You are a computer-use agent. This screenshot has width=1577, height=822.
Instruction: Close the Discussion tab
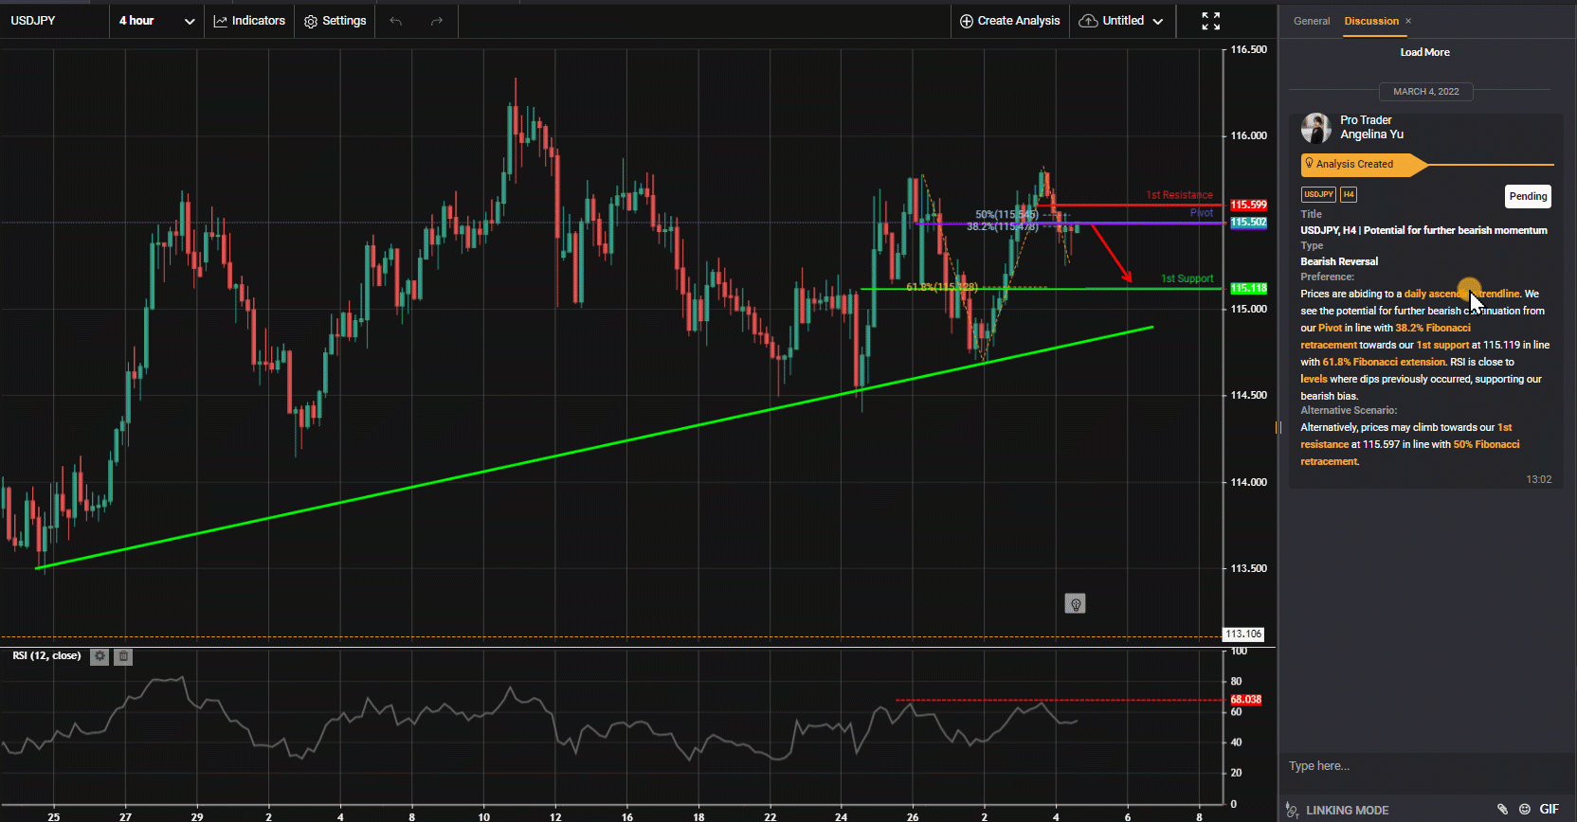pyautogui.click(x=1408, y=21)
